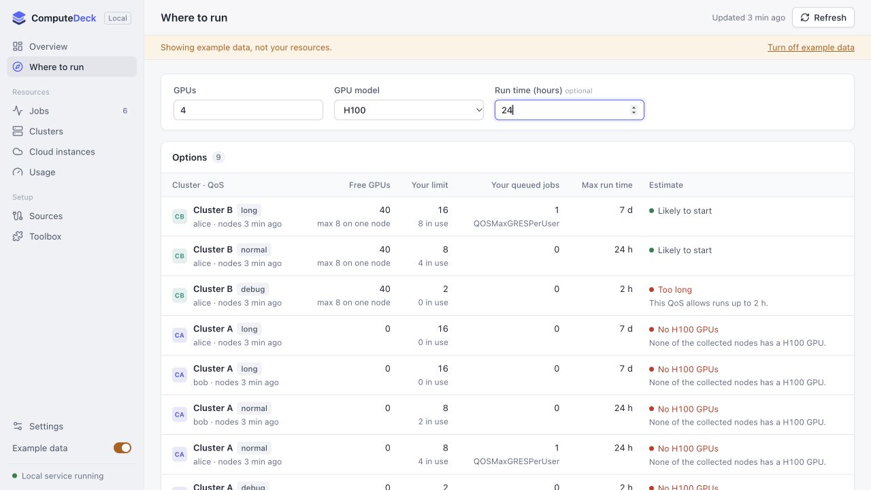Click the Toolbox puzzle-piece icon
871x490 pixels.
[18, 236]
